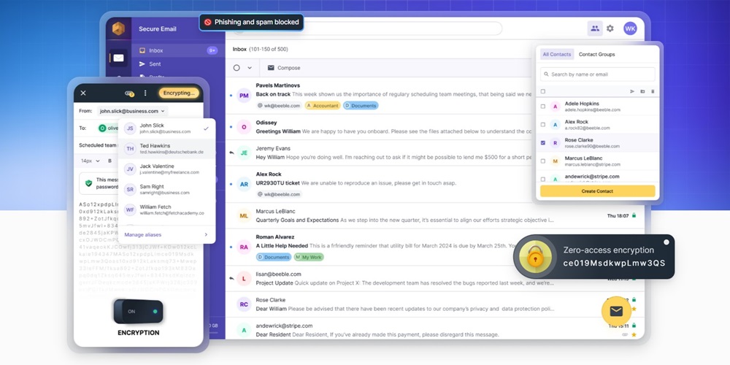Image resolution: width=730 pixels, height=365 pixels.
Task: Open the WK profile avatar
Action: (630, 28)
